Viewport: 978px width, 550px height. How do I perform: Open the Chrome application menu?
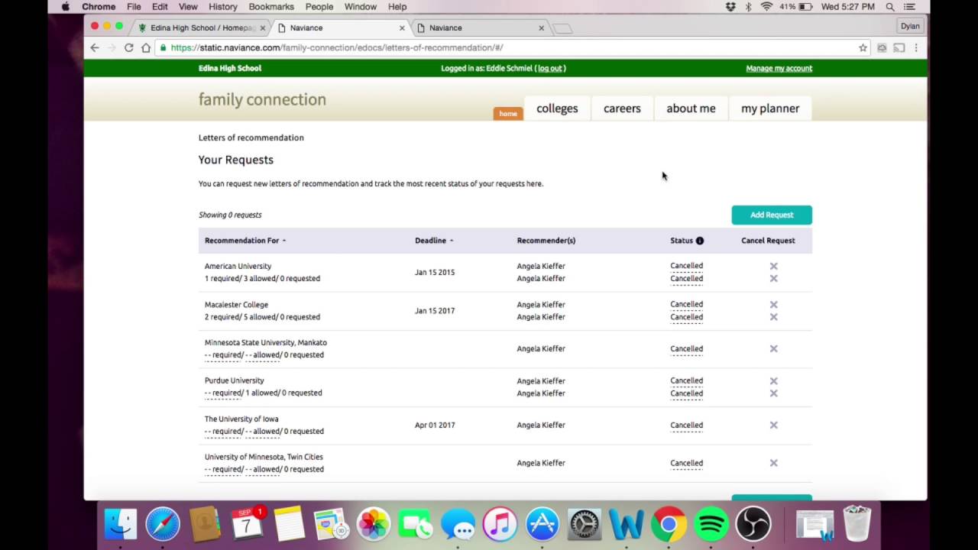[99, 7]
